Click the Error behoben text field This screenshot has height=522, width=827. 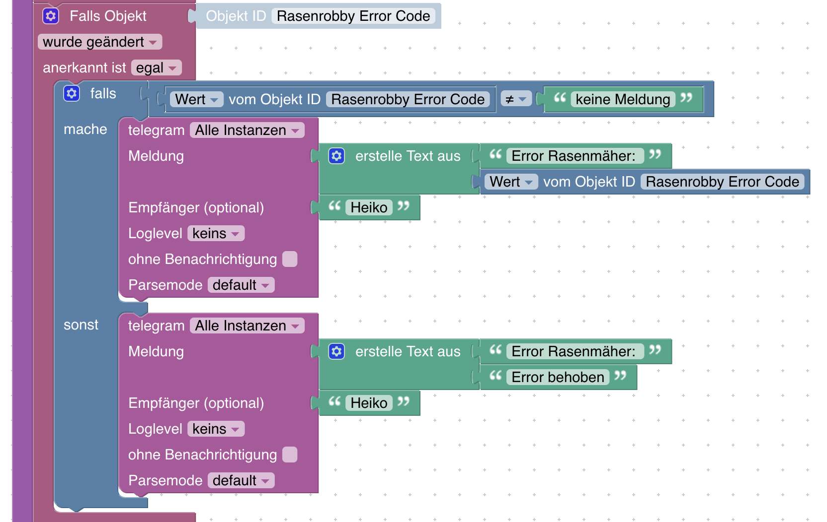557,377
